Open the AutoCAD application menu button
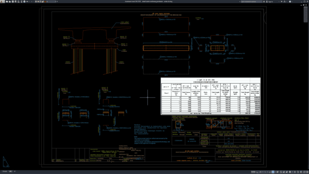This screenshot has height=174, width=309. pos(2,1)
